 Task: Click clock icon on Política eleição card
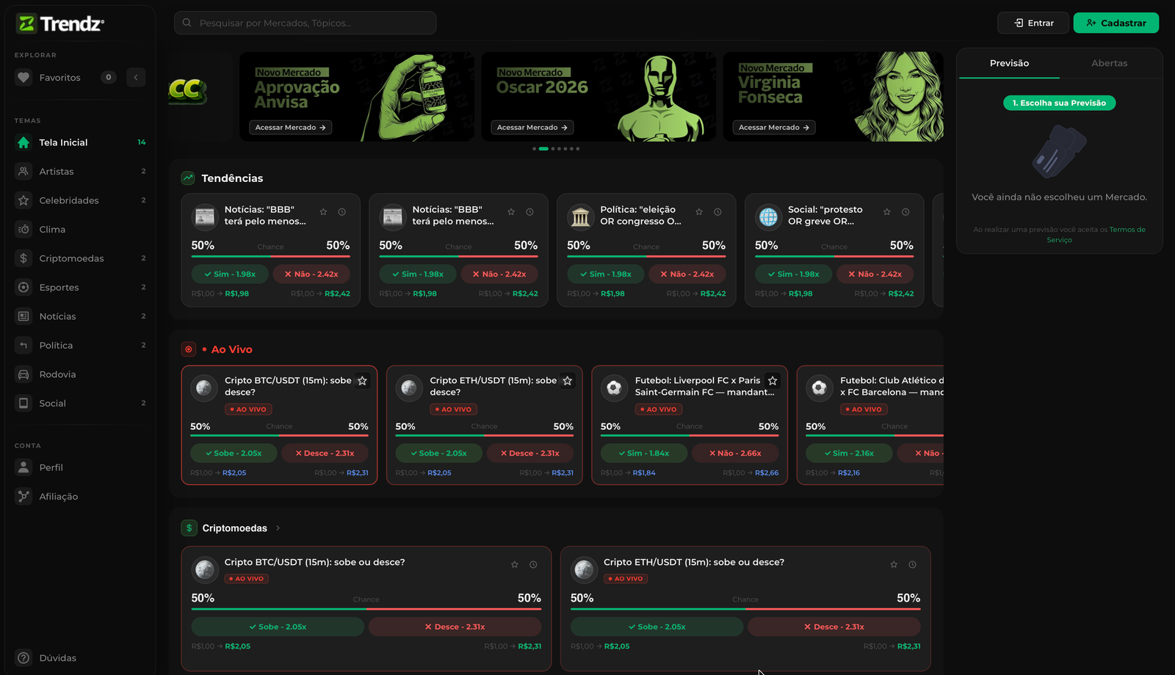[x=717, y=212]
